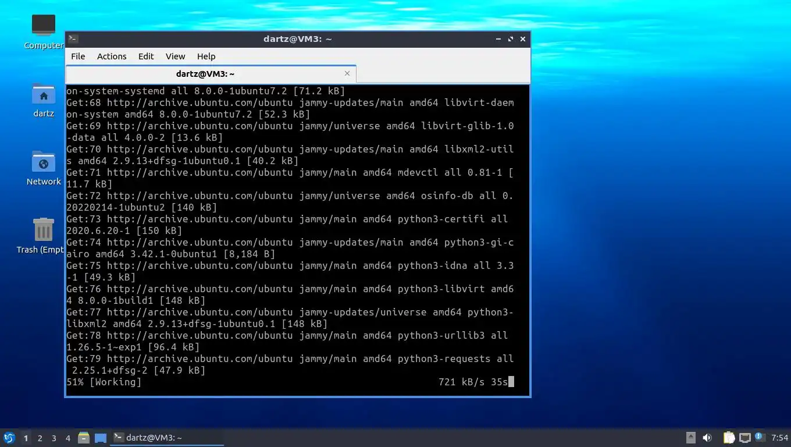Click the terminal icon in the title bar

(73, 39)
